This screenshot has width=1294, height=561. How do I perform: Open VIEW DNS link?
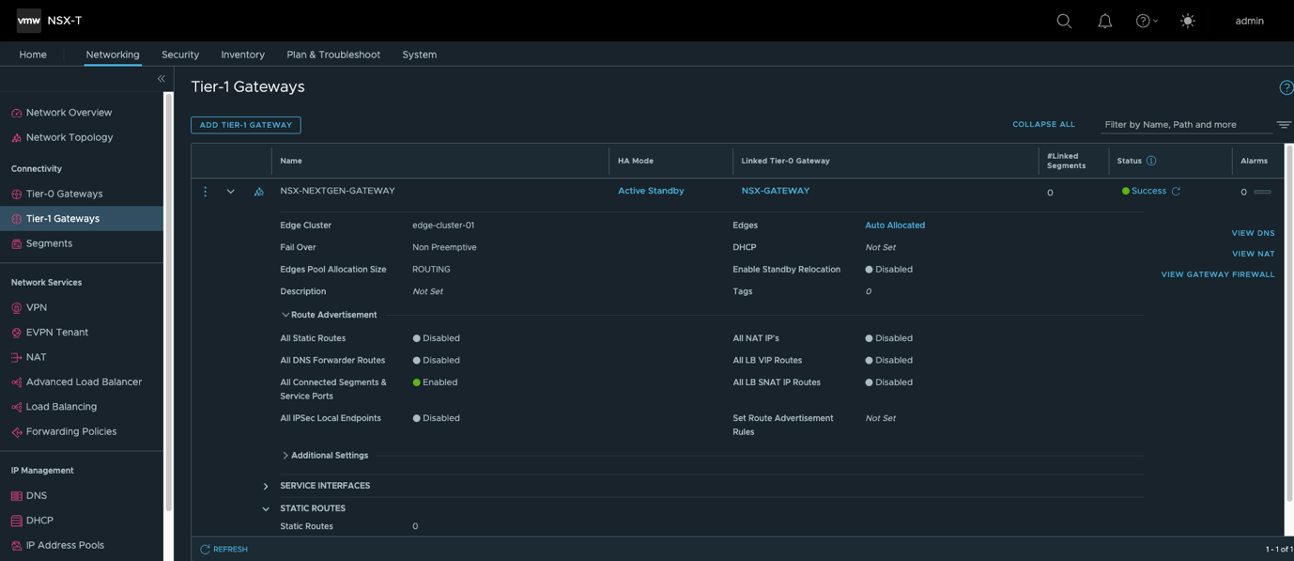(1253, 233)
